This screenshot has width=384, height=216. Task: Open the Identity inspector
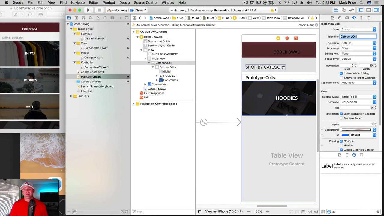[347, 18]
